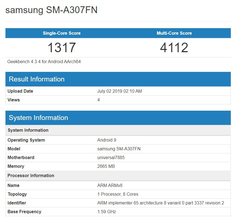Click the blue System Information section header
The image size is (236, 220).
click(x=118, y=118)
